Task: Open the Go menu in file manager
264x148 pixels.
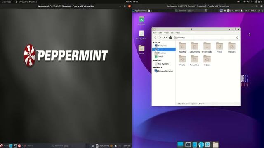Action: (x=172, y=33)
